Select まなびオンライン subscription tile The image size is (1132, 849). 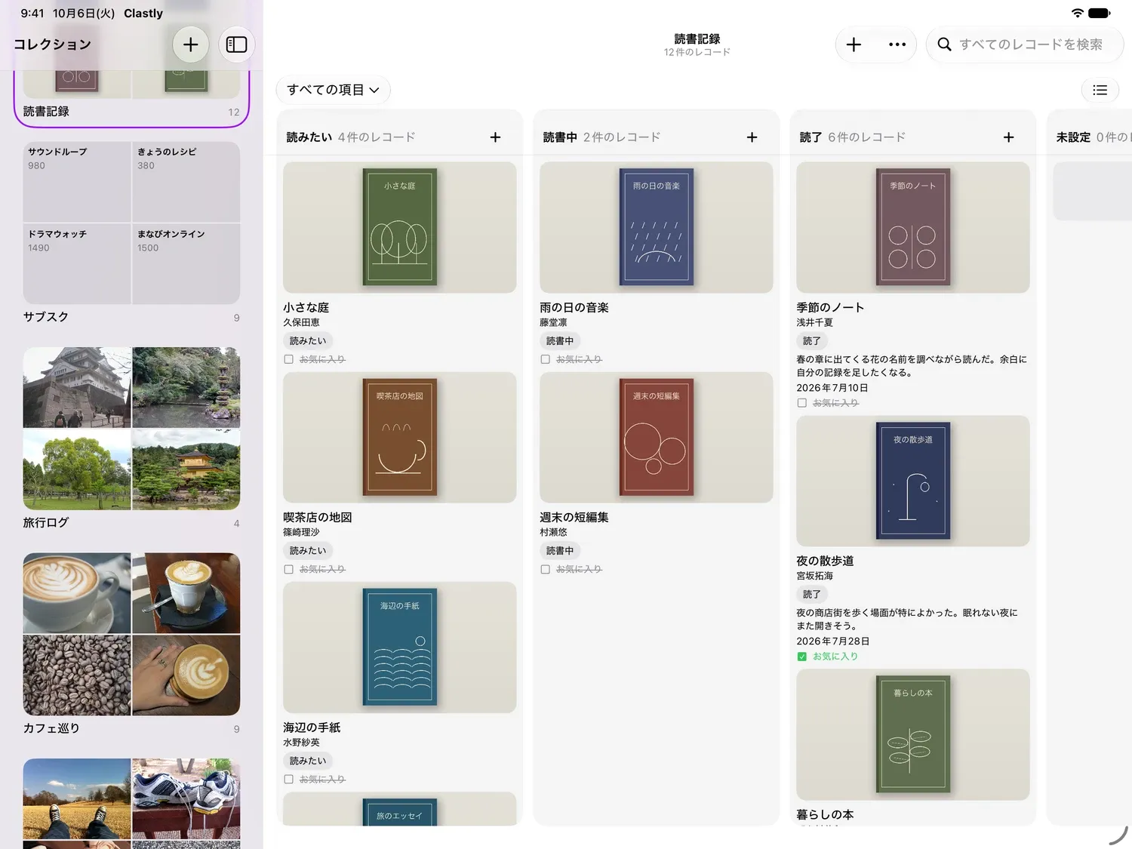[x=186, y=264]
